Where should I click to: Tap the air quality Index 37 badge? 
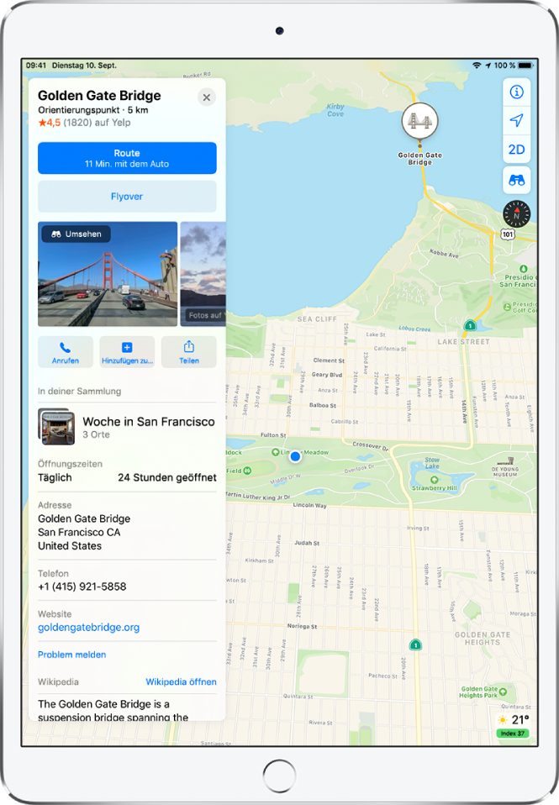(513, 733)
